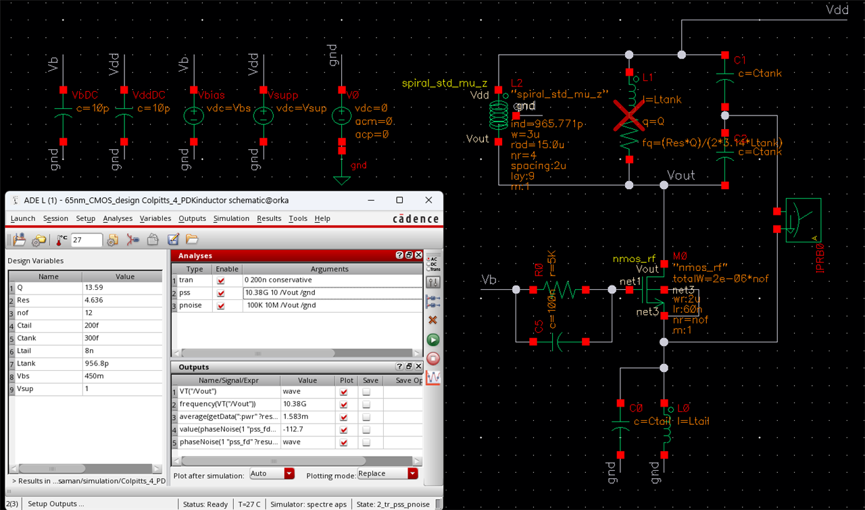Open help for the Outputs panel
This screenshot has height=510, width=865.
pos(399,367)
